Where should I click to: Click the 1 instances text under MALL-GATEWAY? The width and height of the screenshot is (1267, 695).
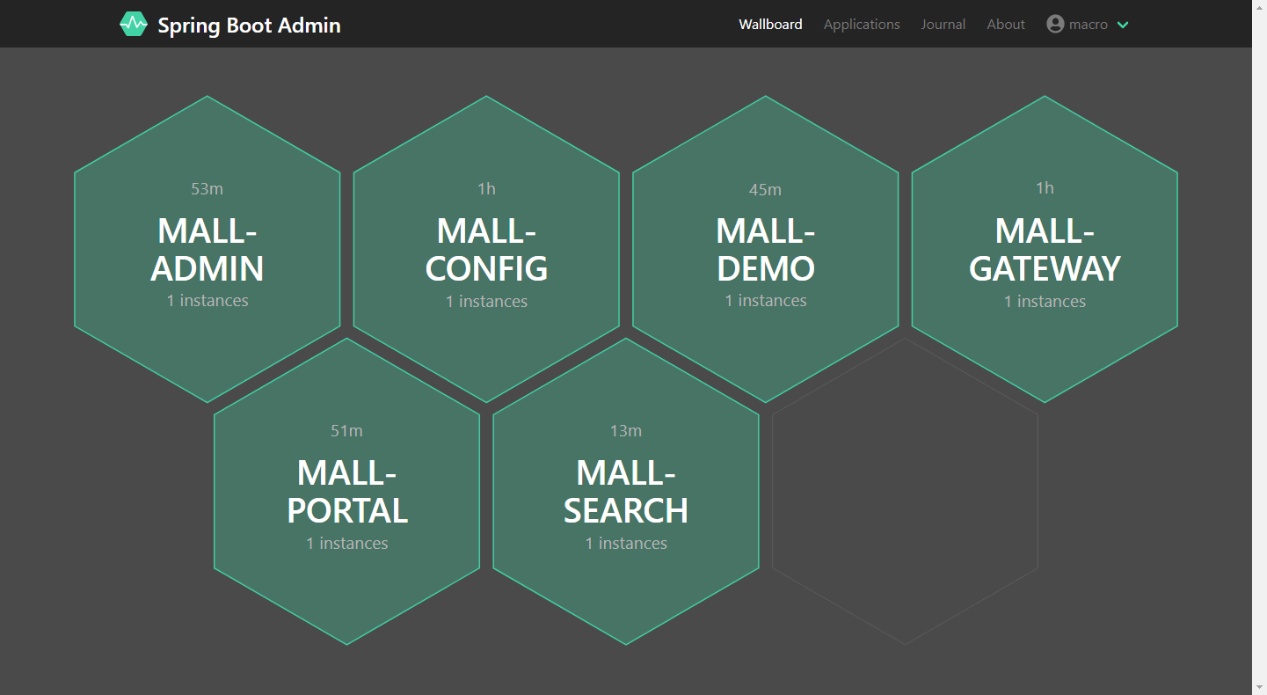(x=1045, y=302)
